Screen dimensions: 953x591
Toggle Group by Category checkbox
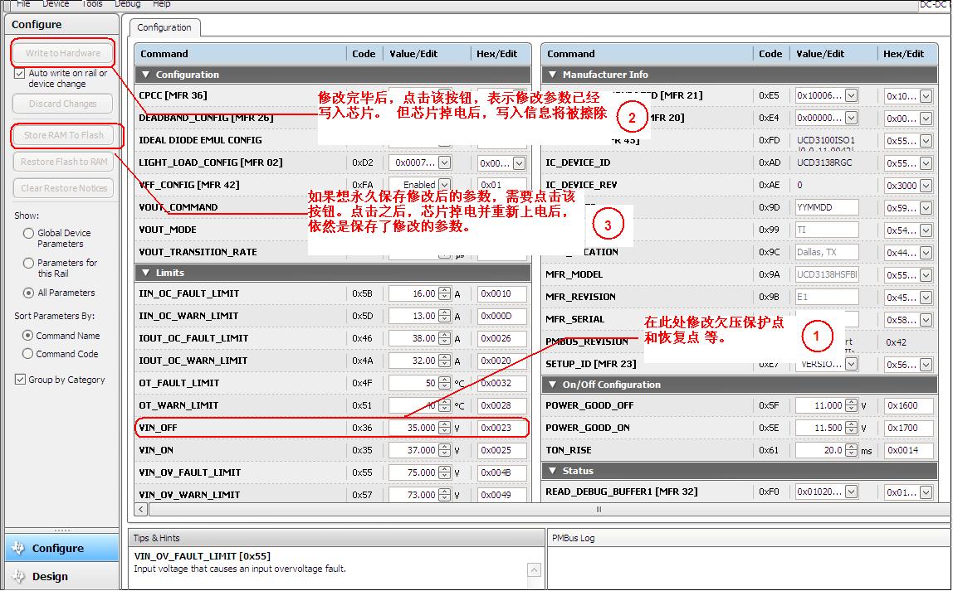(19, 380)
